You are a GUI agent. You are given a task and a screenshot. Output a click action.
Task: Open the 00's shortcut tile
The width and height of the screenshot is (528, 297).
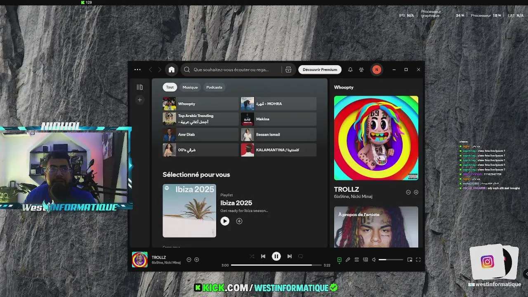coord(200,150)
